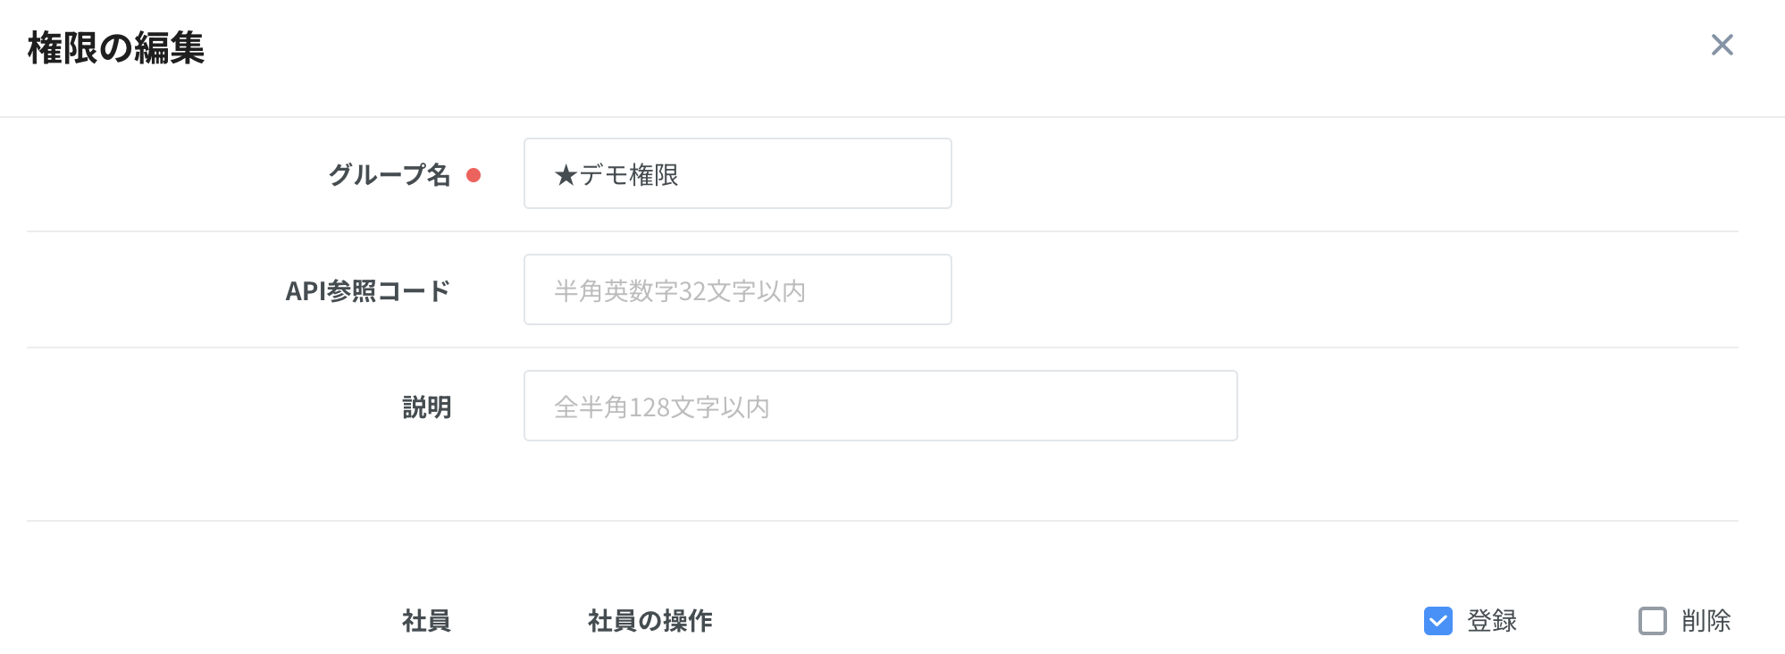Click into the 説明 description field
Screen dimensions: 1785x654
tap(880, 406)
